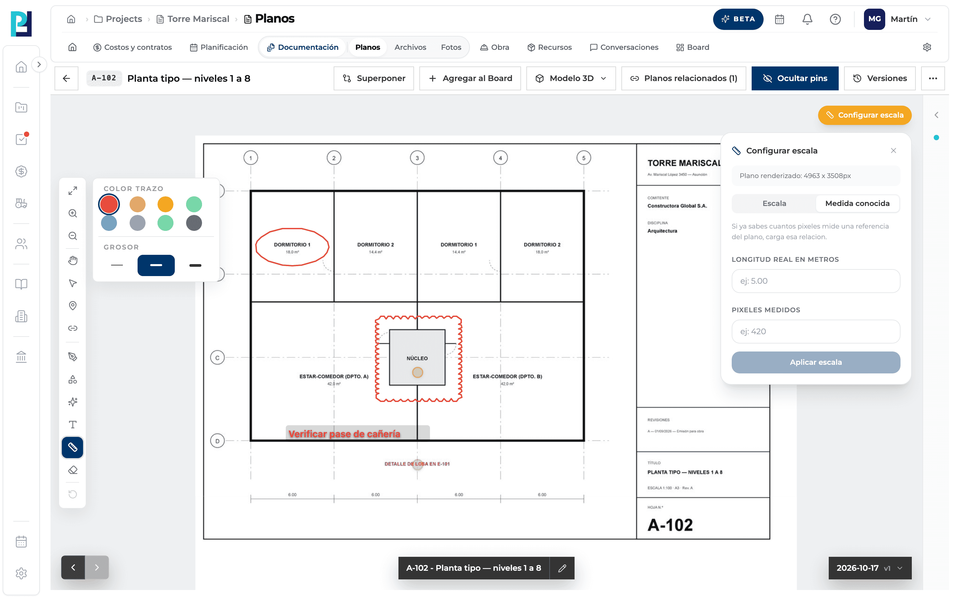Choose the thin stroke thickness
The image size is (957, 598).
(117, 265)
